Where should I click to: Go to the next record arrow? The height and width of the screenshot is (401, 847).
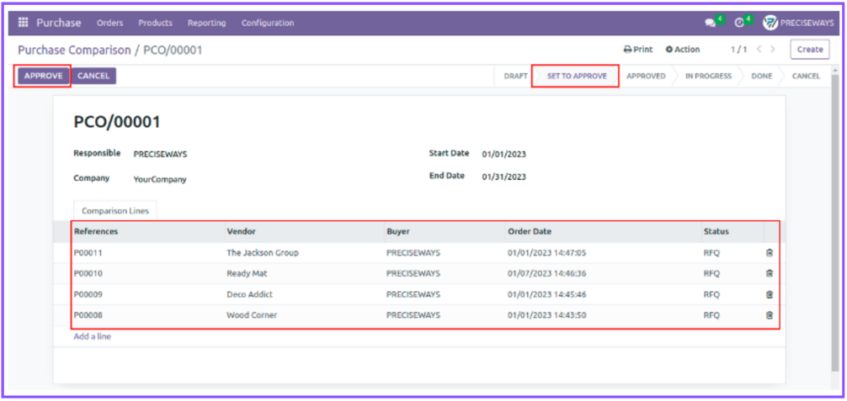pyautogui.click(x=774, y=50)
